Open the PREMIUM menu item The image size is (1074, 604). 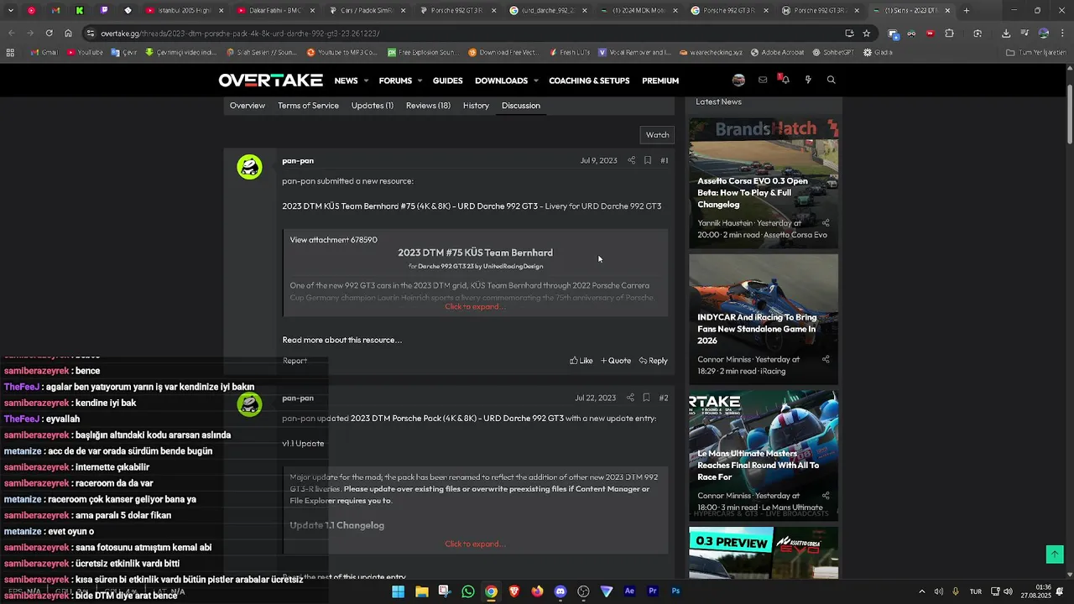[660, 81]
